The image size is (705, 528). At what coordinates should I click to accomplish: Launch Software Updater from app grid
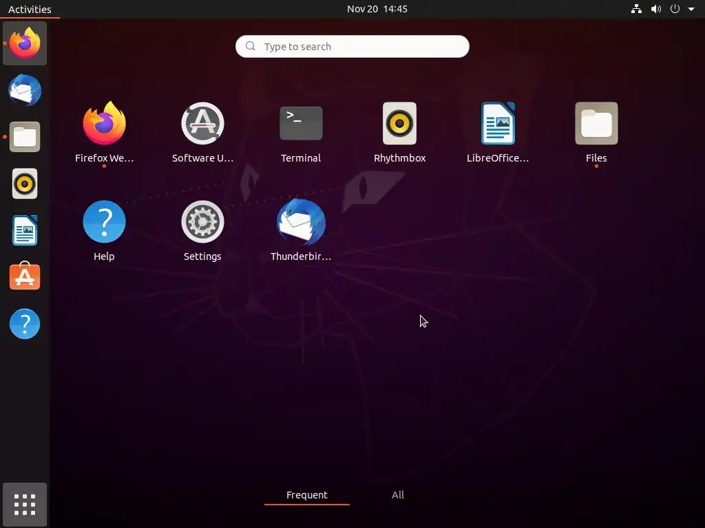[x=202, y=133]
